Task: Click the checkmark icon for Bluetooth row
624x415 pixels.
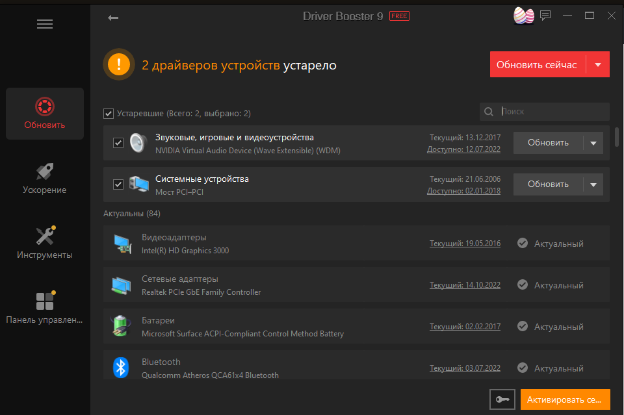Action: (x=523, y=368)
